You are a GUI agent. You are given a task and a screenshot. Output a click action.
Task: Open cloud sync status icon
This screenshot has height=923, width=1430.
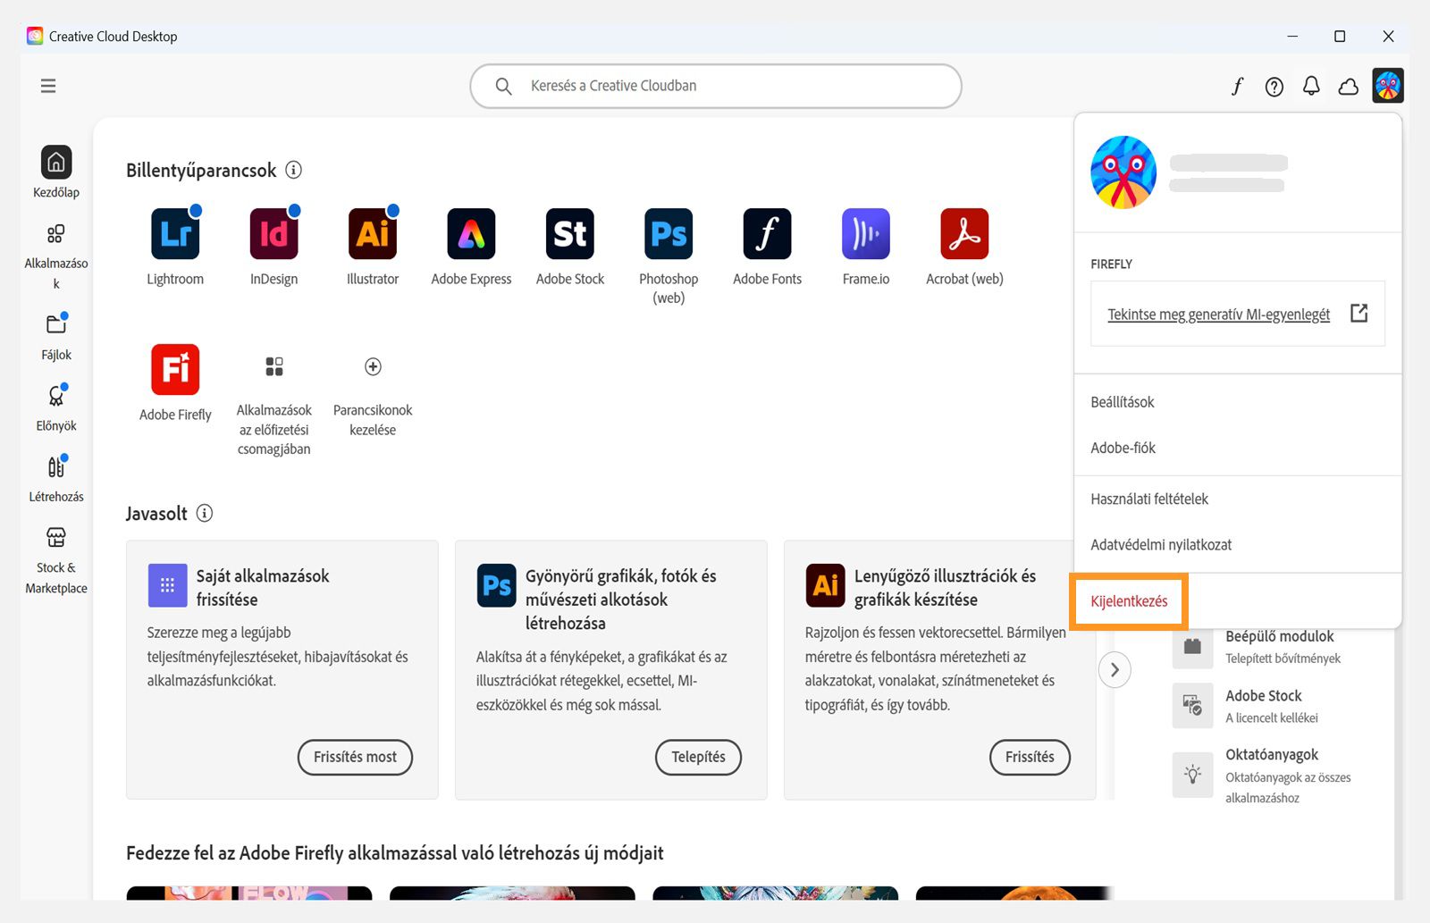1349,87
